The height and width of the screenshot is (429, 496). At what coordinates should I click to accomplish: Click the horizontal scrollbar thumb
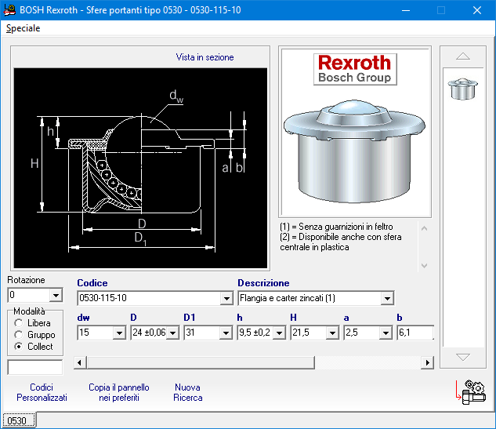pos(201,362)
